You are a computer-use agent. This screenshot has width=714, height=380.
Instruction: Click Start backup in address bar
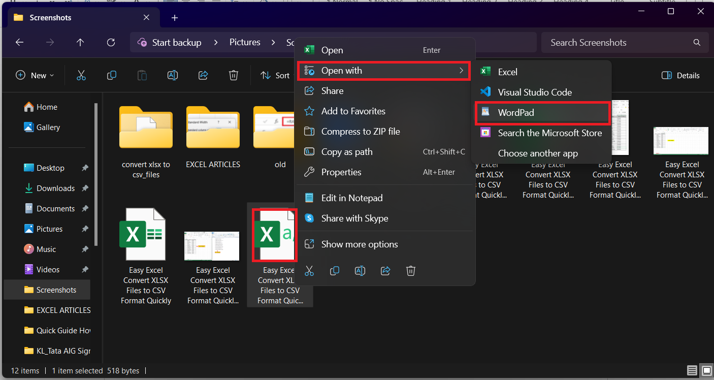coord(177,43)
